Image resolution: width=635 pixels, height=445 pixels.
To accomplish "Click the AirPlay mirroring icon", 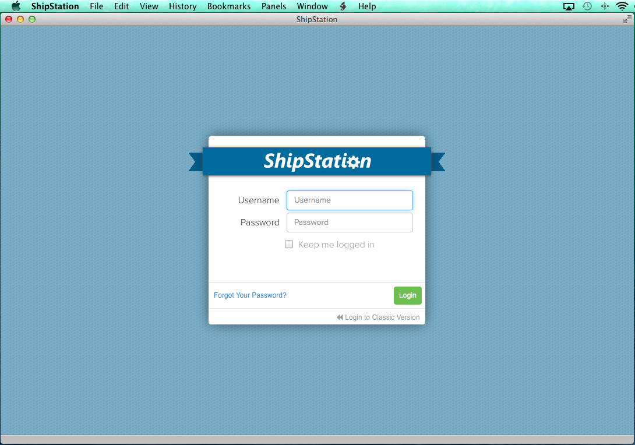I will (x=569, y=6).
